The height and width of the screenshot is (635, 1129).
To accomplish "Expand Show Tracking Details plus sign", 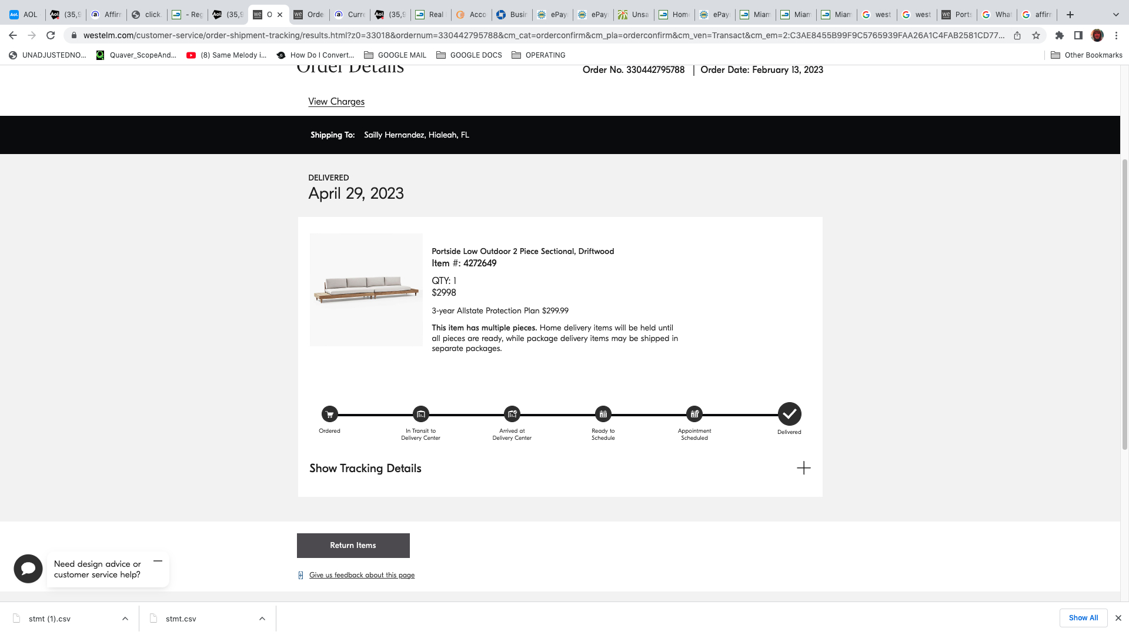I will point(803,468).
